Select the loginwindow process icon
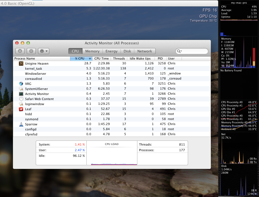Screen dimensions: 259x197 pos(21,104)
